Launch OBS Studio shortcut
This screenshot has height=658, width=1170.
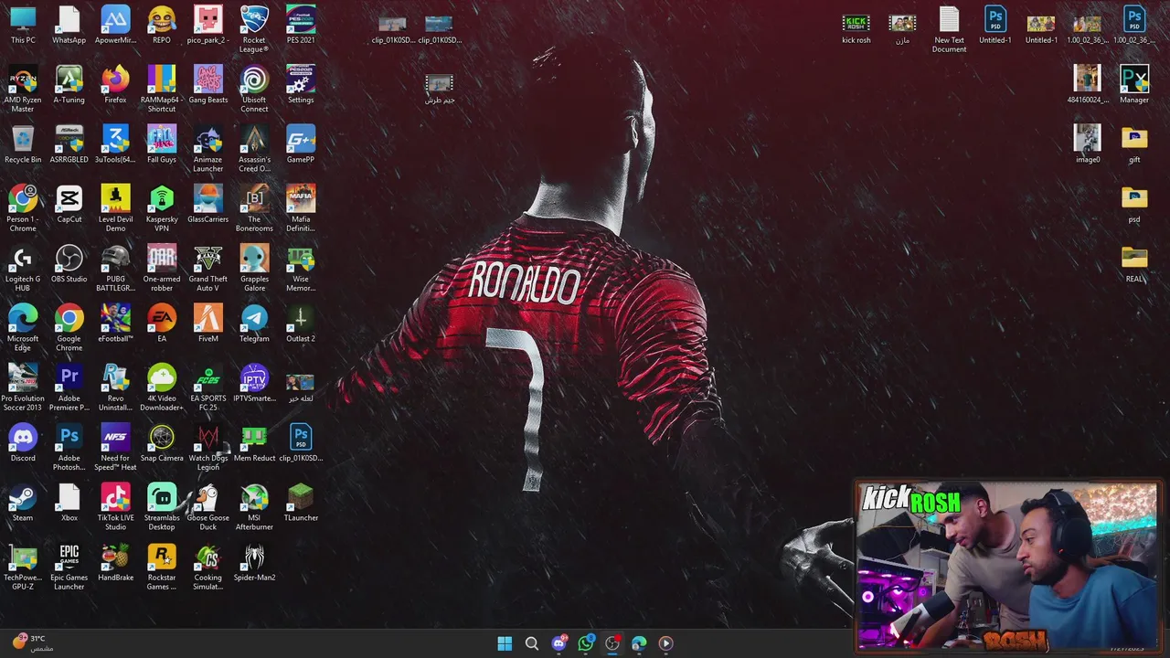tap(69, 263)
